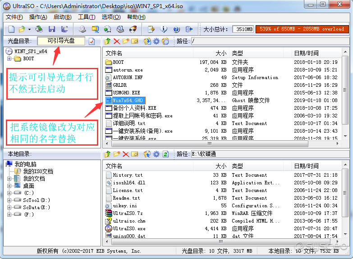This screenshot has height=259, width=353.
Task: Click the image properties checkmark icon
Action: point(92,41)
